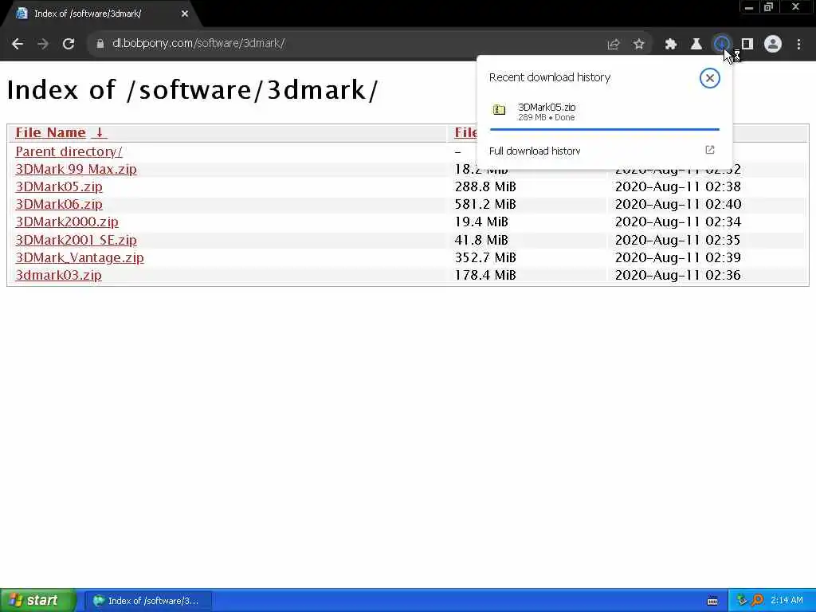Screen dimensions: 816x612
Task: Minimize the browser window
Action: coord(748,7)
